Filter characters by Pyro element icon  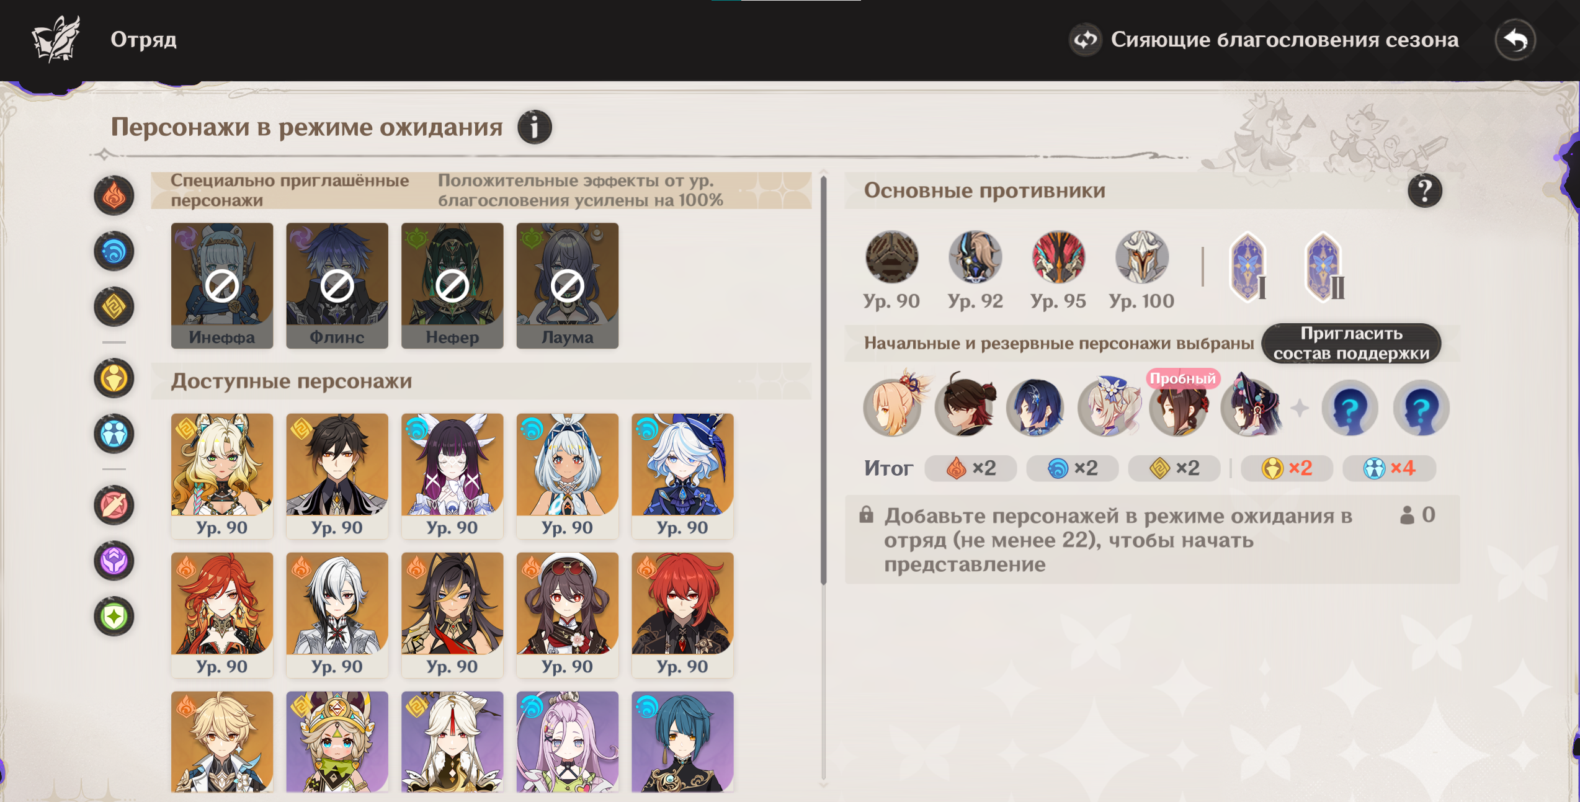click(114, 196)
